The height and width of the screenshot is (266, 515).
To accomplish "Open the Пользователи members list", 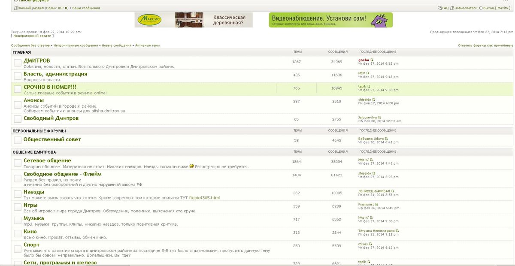I will (466, 8).
